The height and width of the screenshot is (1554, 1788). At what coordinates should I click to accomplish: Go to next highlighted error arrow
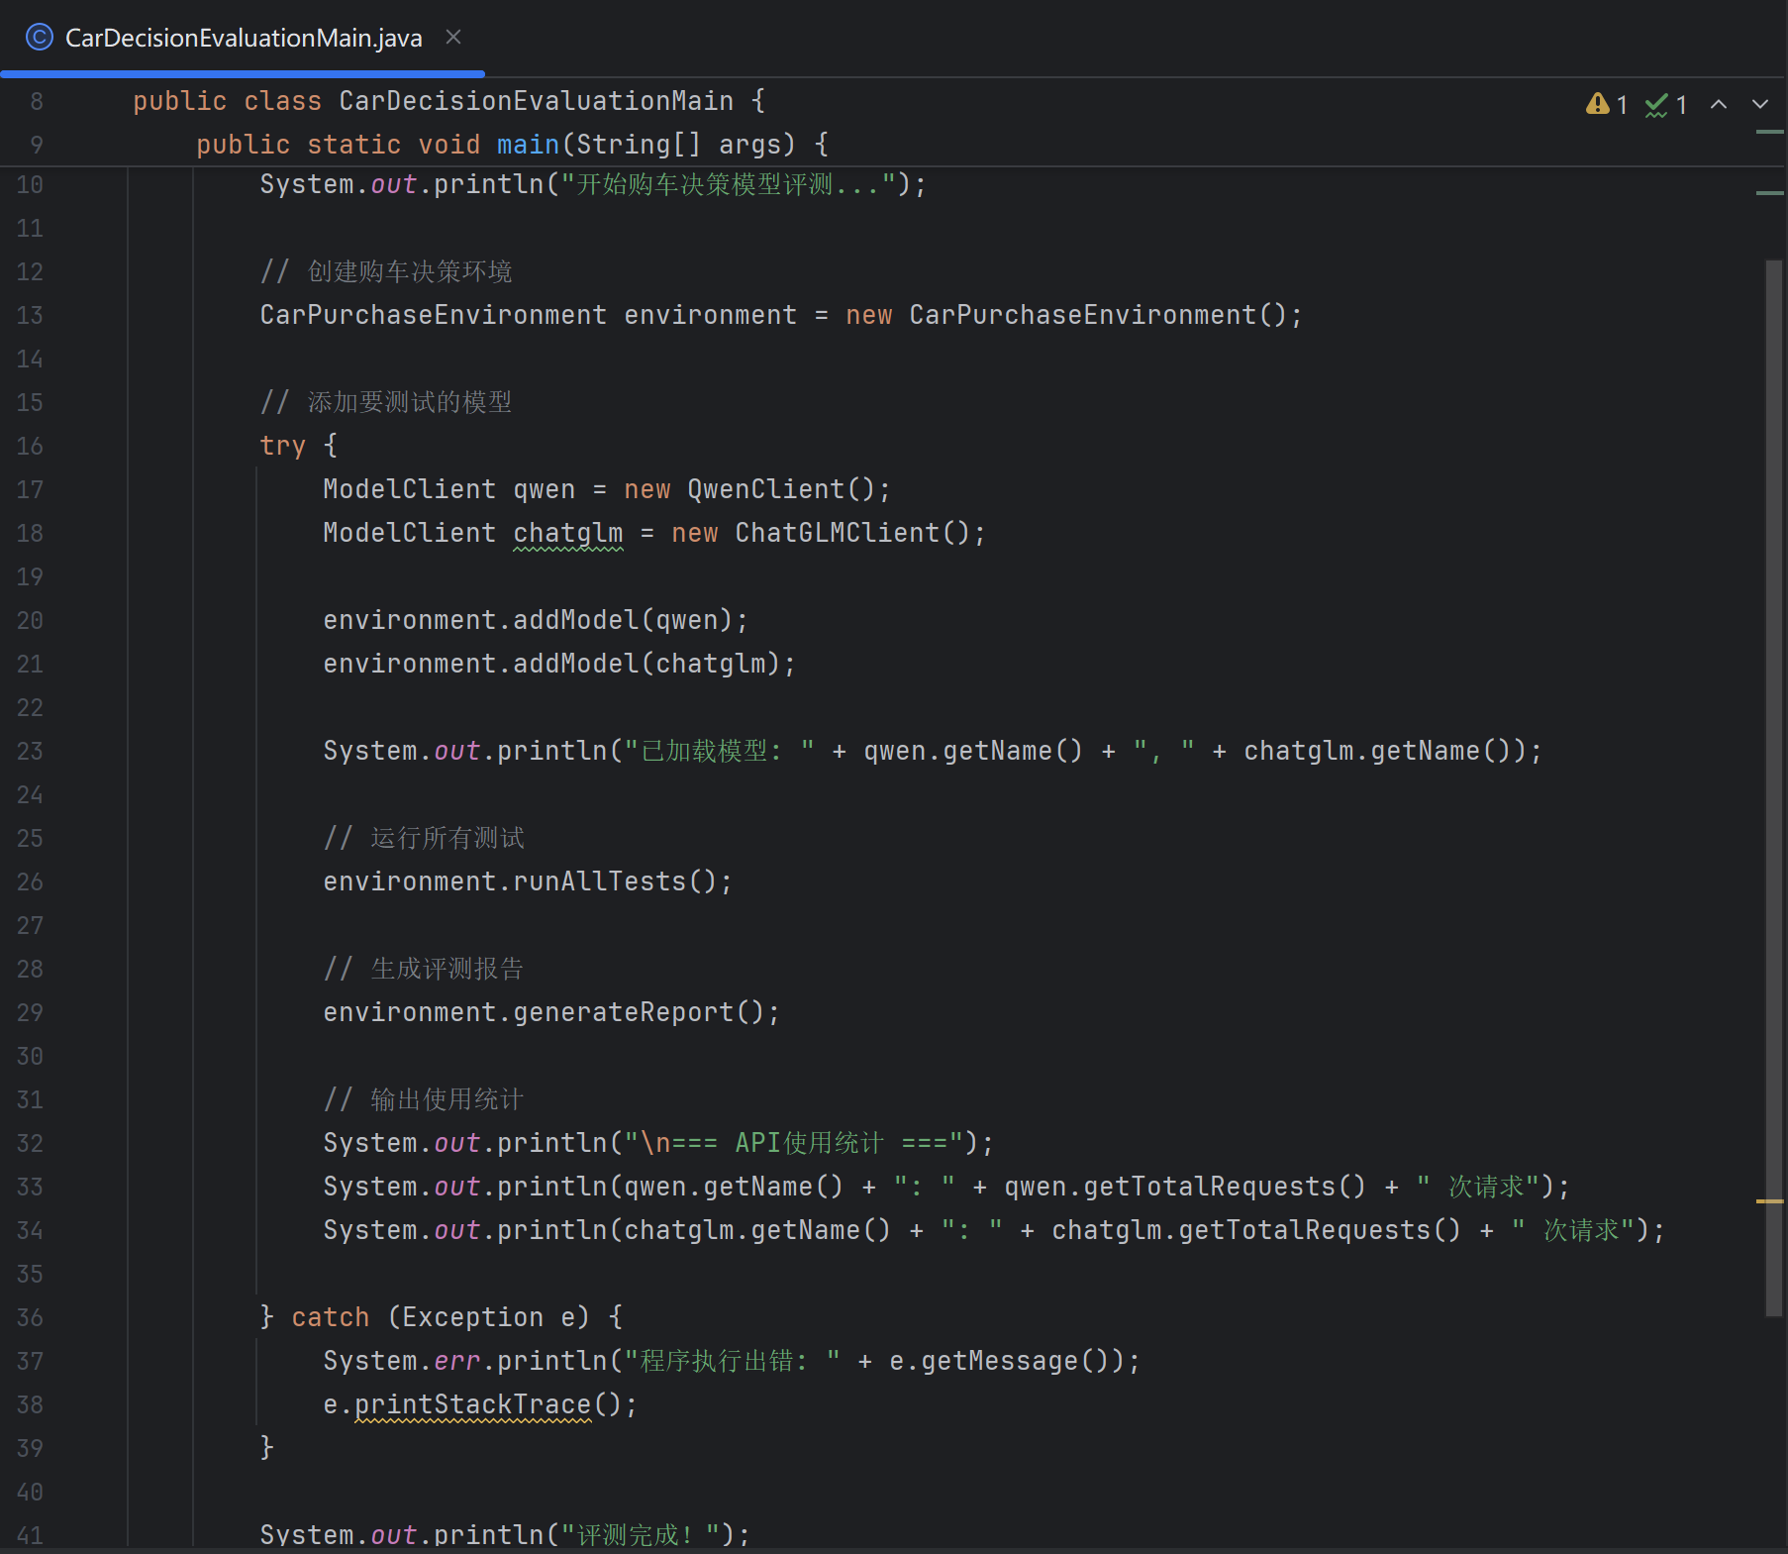1760,104
